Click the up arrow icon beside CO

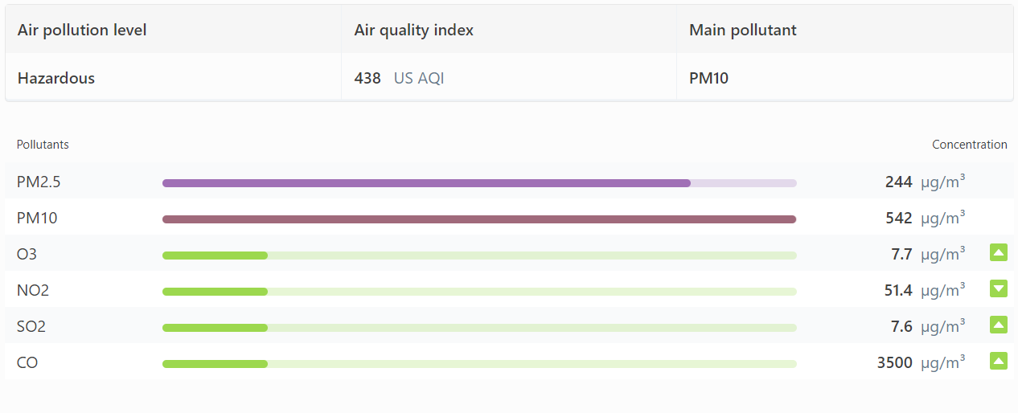point(998,362)
